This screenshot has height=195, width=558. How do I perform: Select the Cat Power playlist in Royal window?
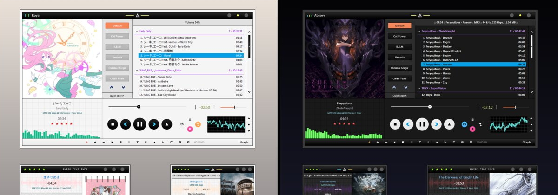[117, 36]
